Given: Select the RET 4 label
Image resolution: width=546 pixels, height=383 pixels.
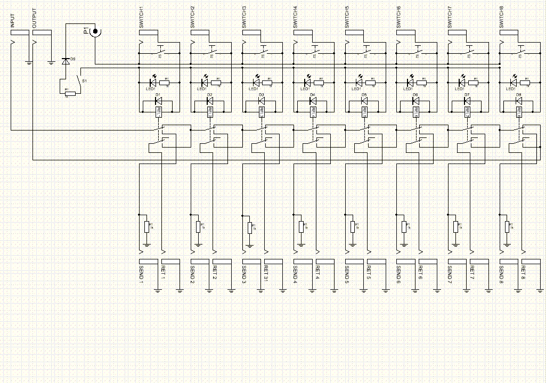Looking at the screenshot, I should (317, 273).
